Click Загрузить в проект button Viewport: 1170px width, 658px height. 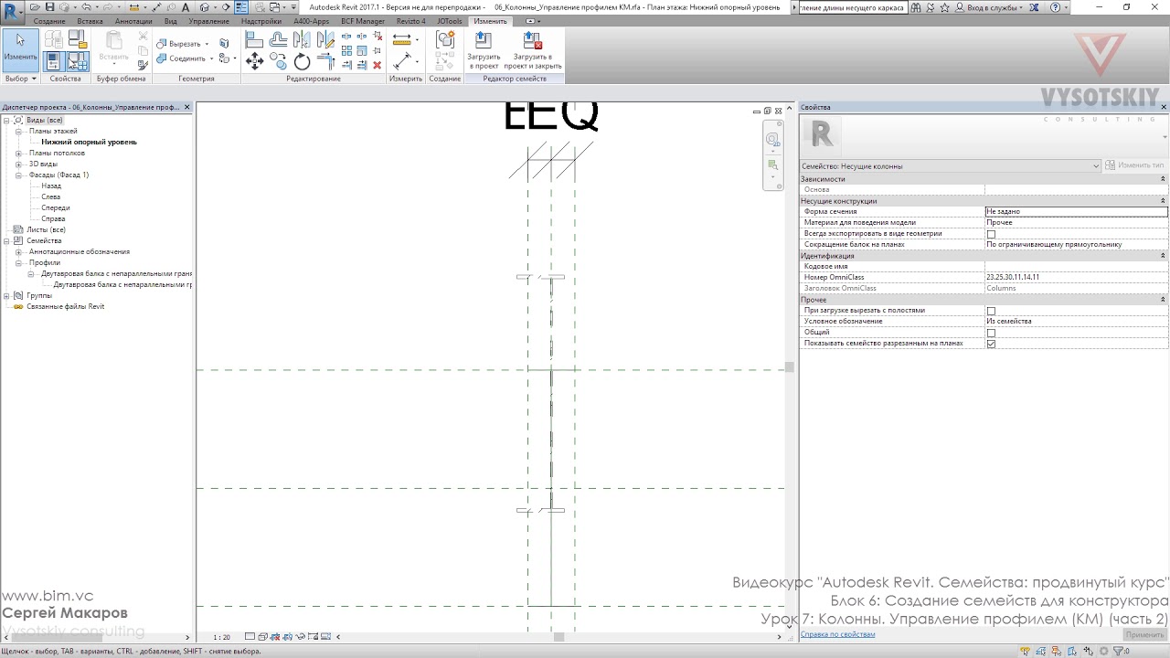click(484, 51)
